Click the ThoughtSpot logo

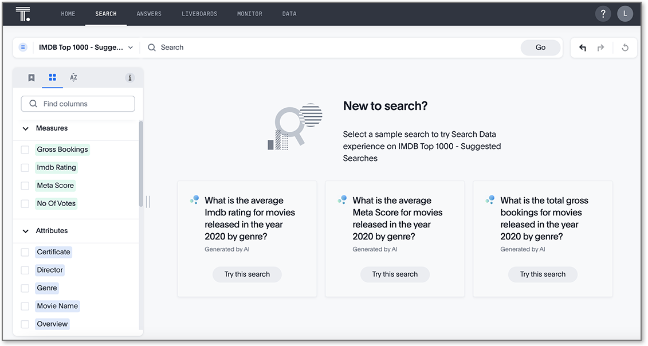[x=23, y=13]
